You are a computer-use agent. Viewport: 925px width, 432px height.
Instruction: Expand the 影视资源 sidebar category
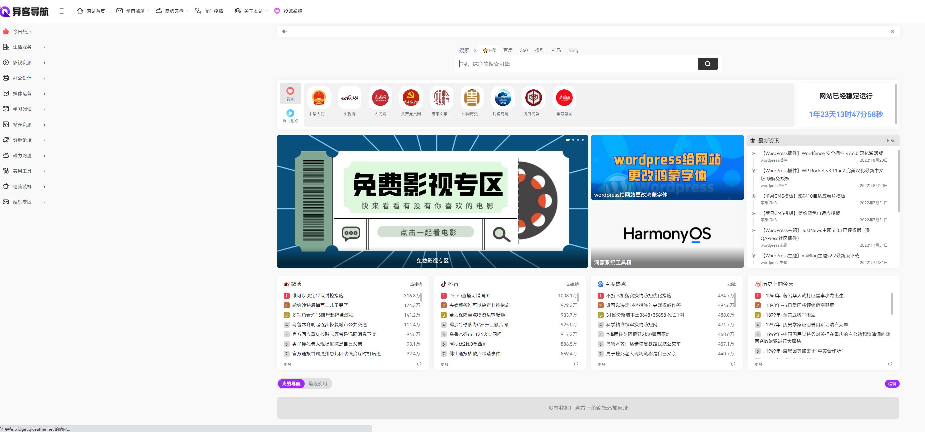pos(24,63)
